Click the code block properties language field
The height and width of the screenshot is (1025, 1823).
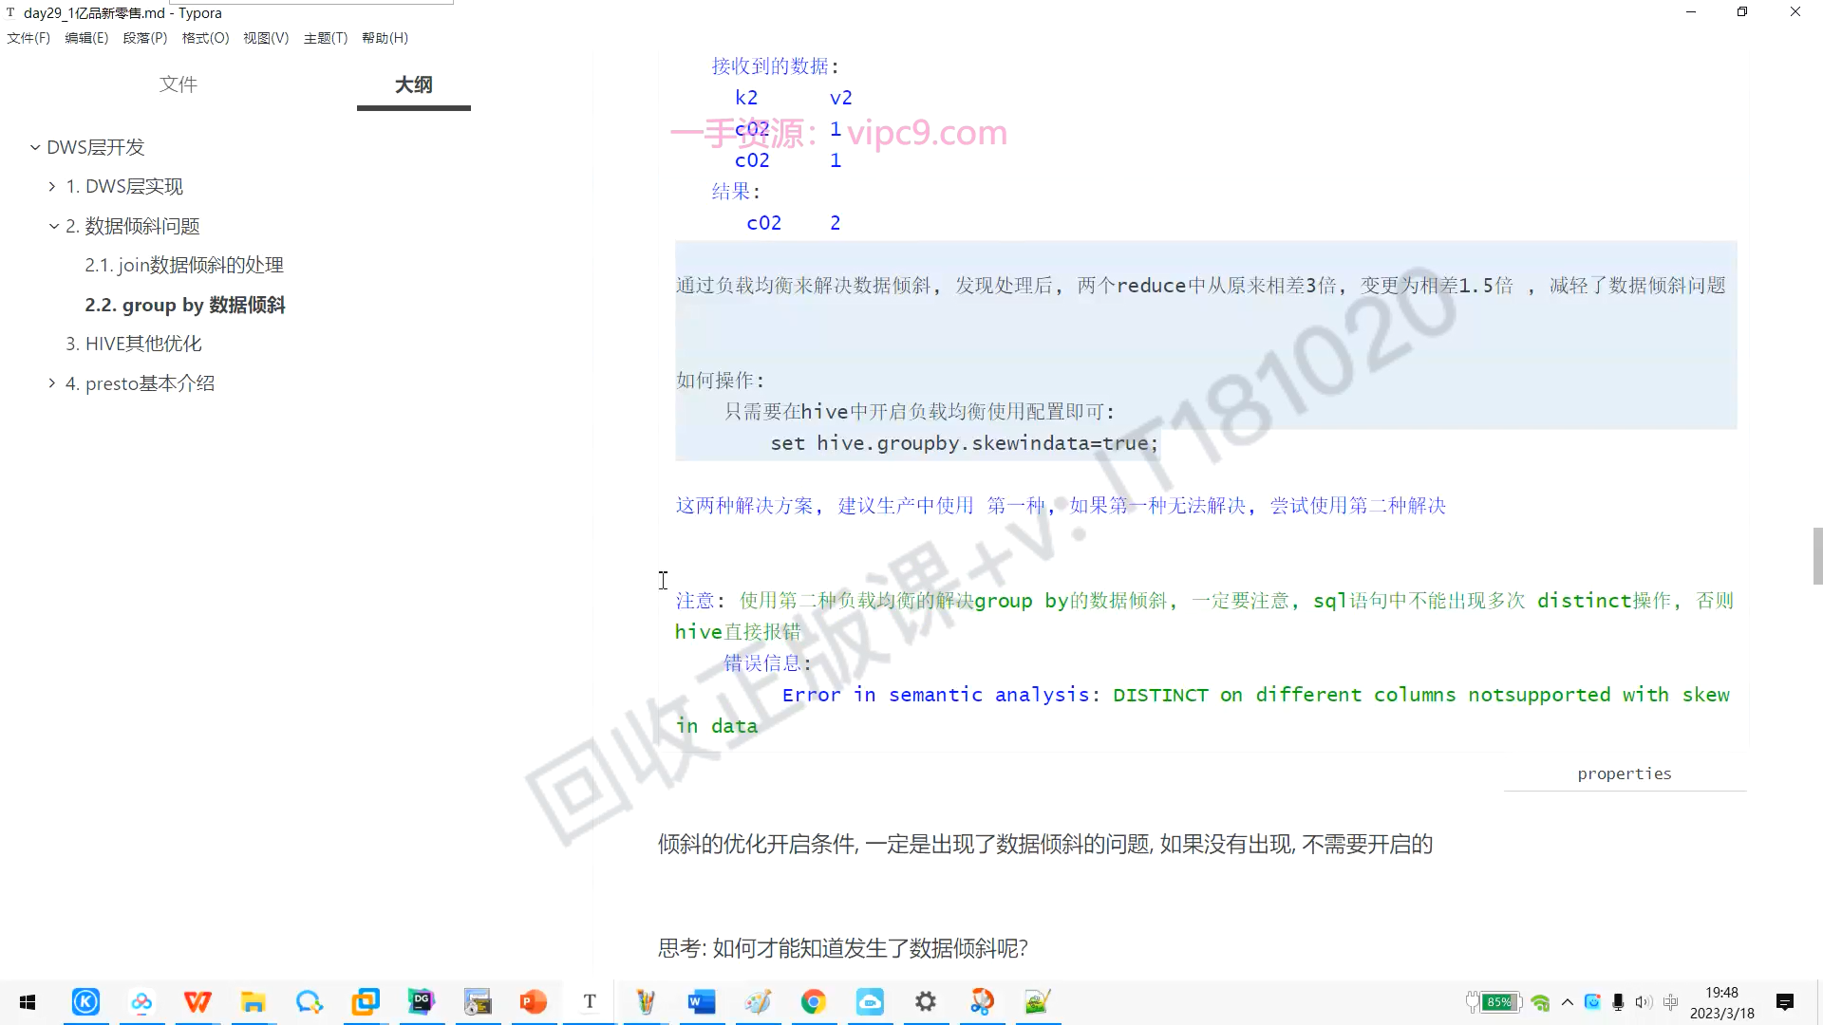[x=1625, y=774]
